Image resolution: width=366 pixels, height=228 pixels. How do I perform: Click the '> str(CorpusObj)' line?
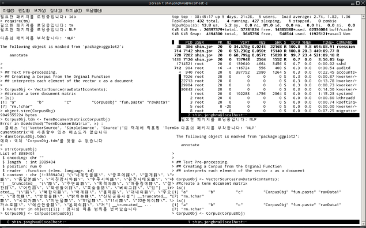coord(18,149)
